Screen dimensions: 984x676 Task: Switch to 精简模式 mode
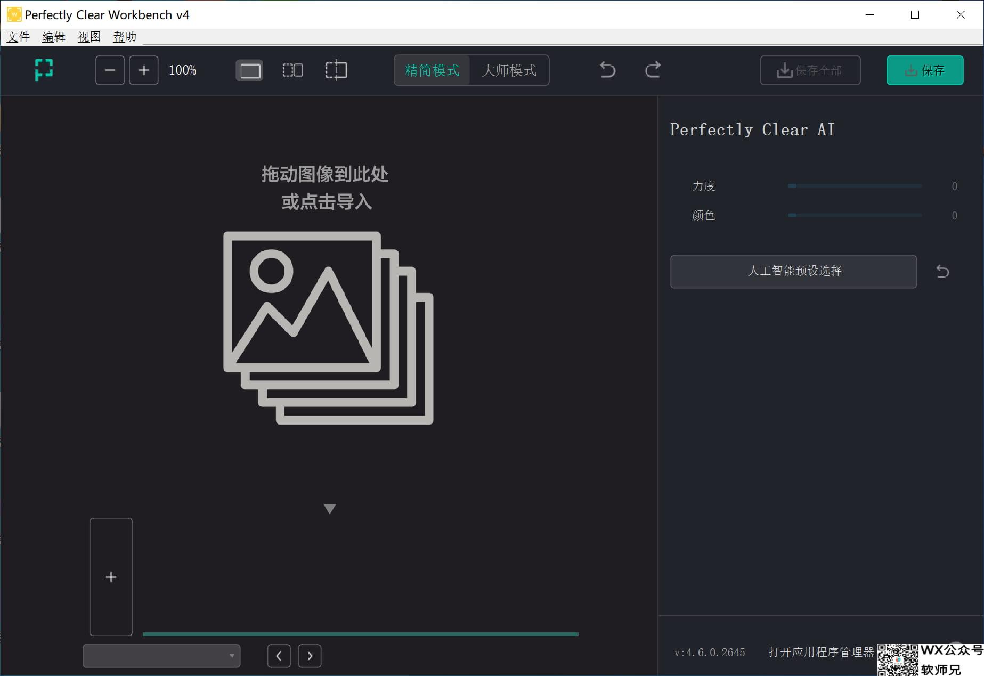pyautogui.click(x=432, y=70)
